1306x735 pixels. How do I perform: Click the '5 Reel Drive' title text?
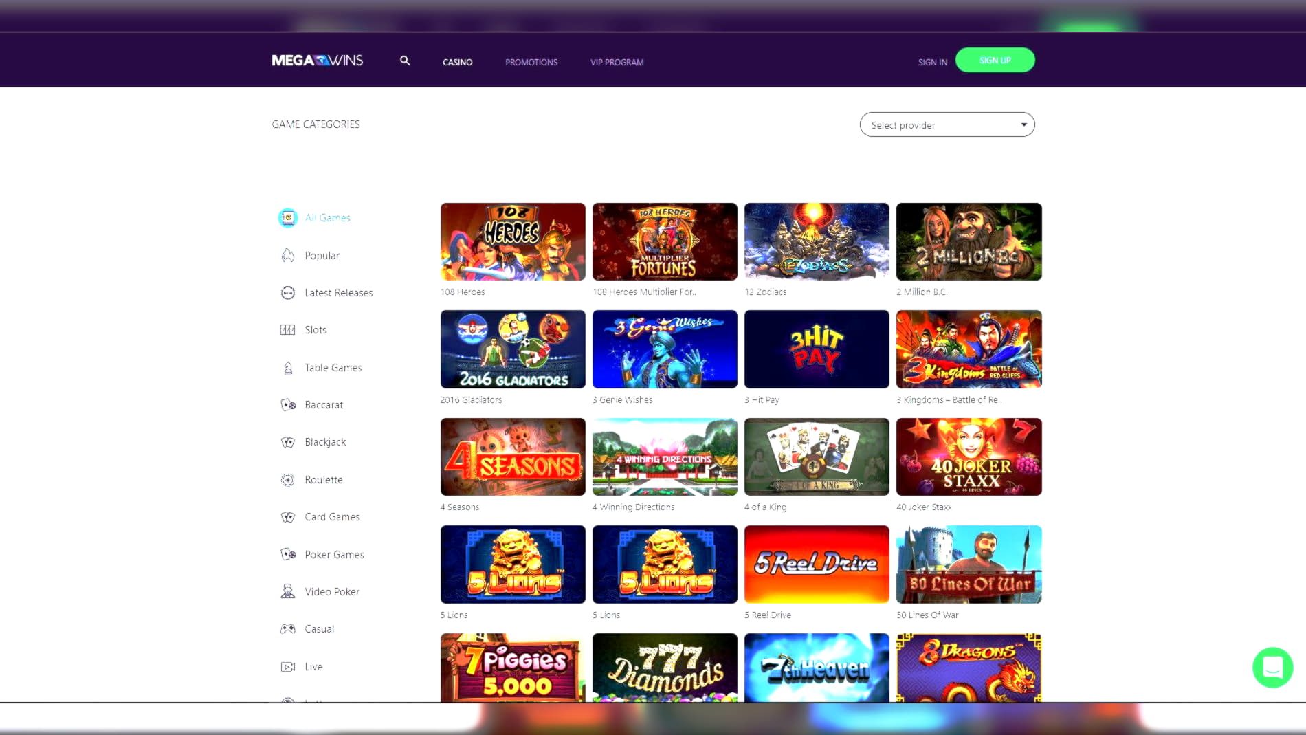pos(767,615)
